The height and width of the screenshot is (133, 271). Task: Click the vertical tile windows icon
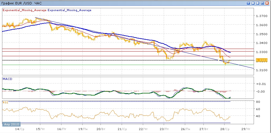click(x=253, y=3)
